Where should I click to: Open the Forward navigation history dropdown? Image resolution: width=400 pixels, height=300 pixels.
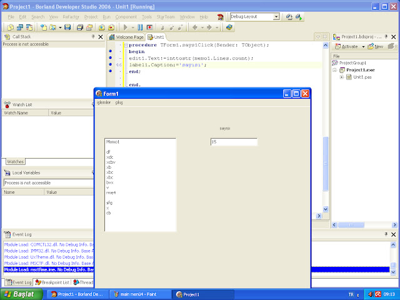[x=217, y=27]
